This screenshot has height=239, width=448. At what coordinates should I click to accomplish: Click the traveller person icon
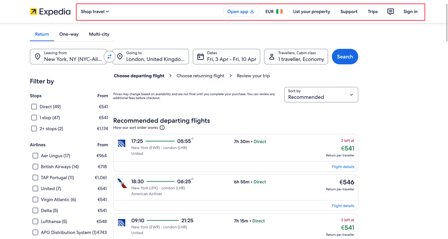click(272, 57)
